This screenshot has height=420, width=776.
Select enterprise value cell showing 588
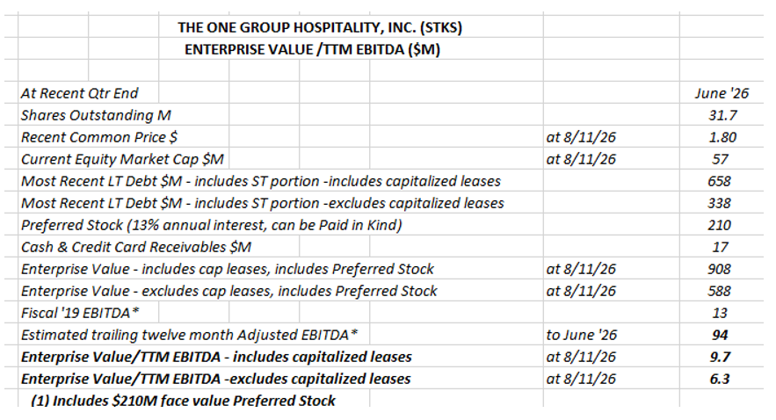click(x=719, y=291)
